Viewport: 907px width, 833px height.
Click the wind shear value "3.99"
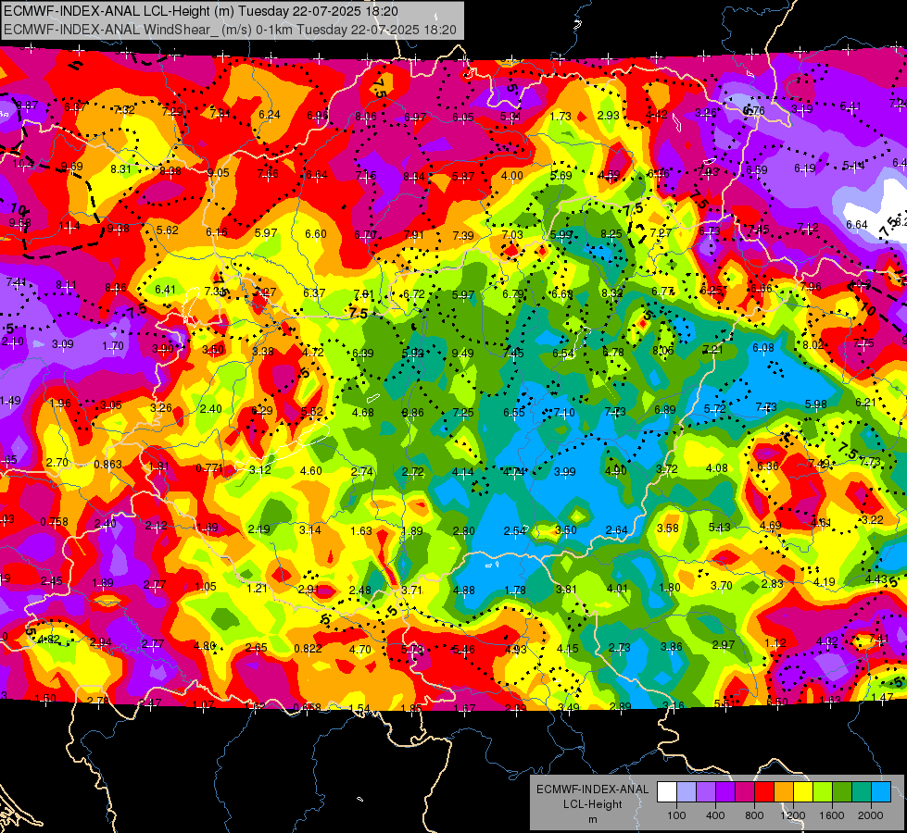564,472
